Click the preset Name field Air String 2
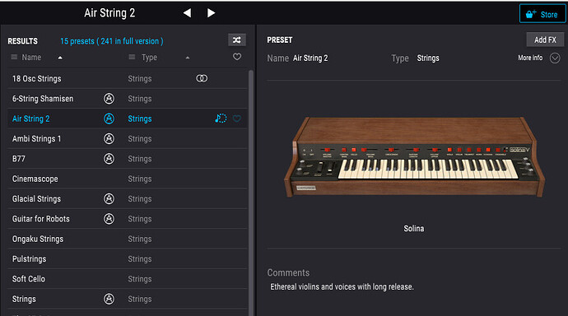The height and width of the screenshot is (316, 568). 310,58
